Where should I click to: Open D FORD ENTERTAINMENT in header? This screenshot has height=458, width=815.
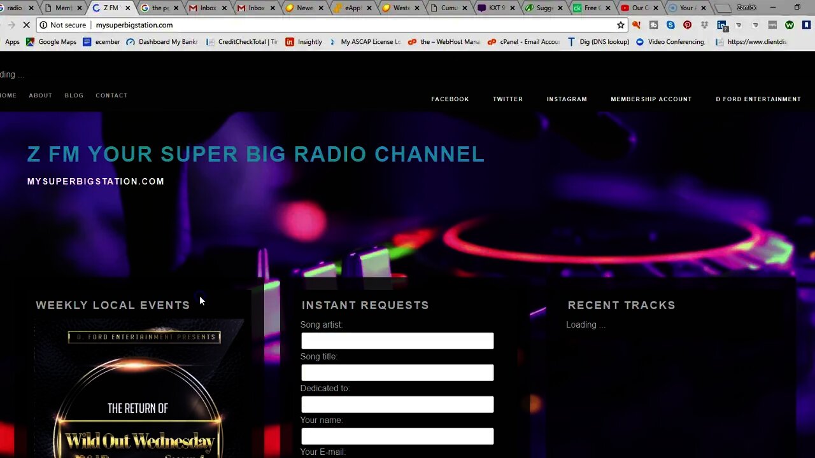click(x=758, y=99)
